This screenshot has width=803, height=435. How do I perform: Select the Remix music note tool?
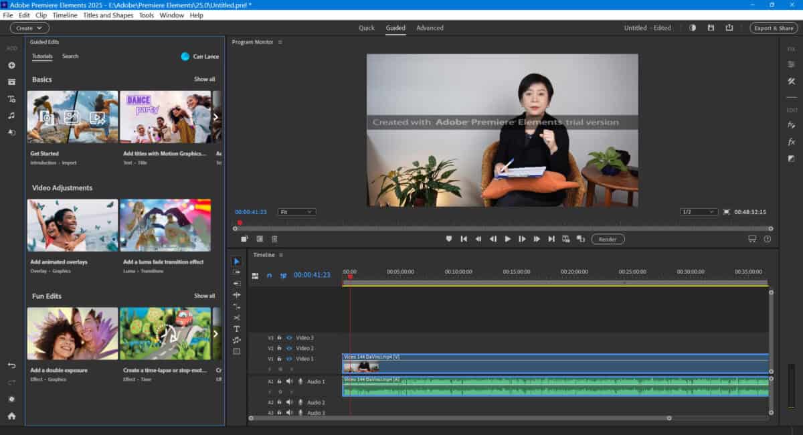236,340
